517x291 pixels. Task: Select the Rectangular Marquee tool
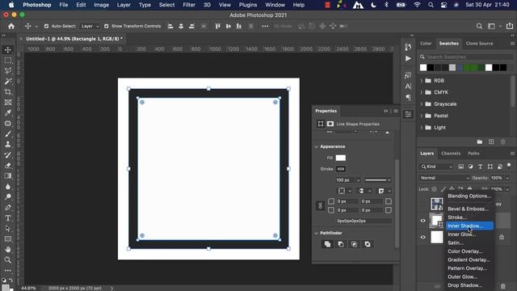point(8,61)
